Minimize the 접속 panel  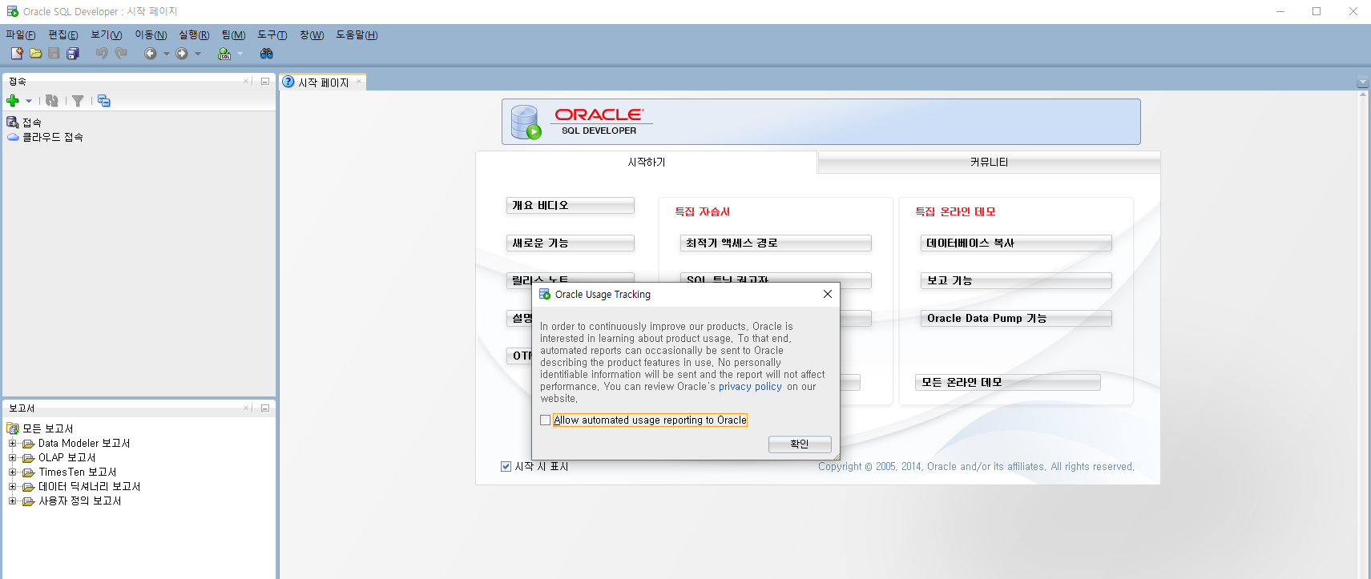click(x=265, y=81)
